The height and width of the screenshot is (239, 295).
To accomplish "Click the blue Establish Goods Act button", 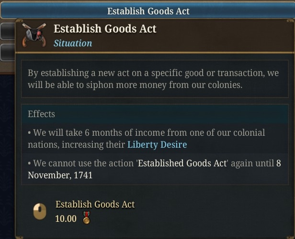I will (148, 11).
